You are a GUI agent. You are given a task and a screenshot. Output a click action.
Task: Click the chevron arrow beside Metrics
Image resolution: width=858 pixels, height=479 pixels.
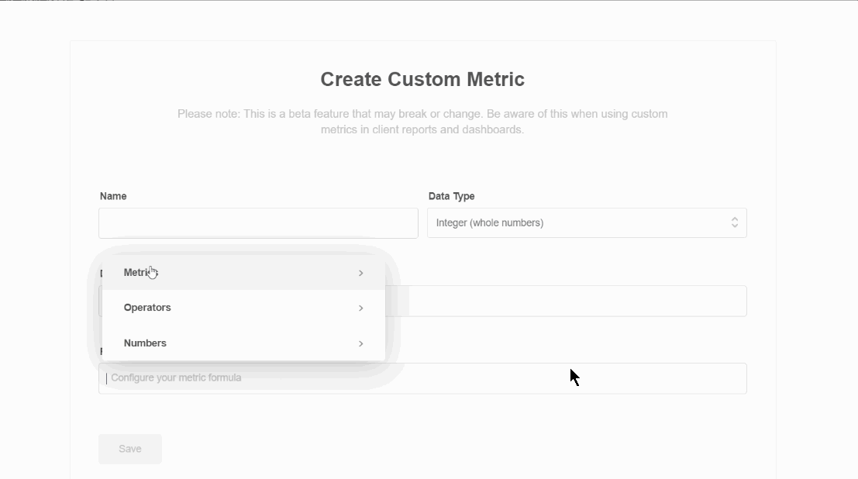click(x=361, y=273)
